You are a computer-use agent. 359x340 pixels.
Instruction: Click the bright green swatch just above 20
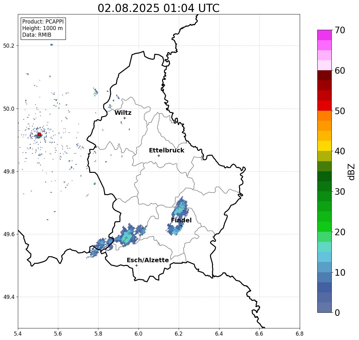pyautogui.click(x=325, y=226)
